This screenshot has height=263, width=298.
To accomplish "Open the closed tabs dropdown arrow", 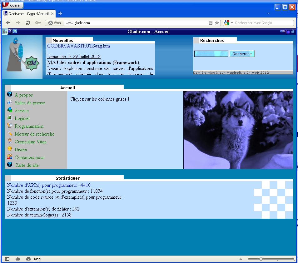I will click(268, 13).
